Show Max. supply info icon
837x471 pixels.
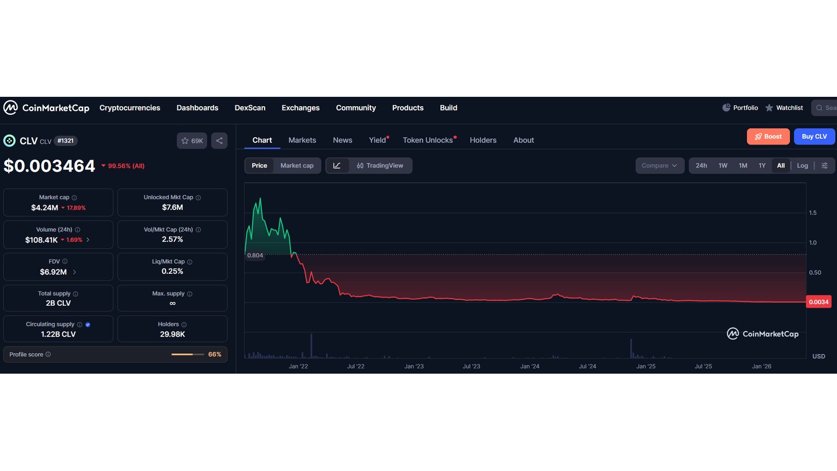(190, 294)
